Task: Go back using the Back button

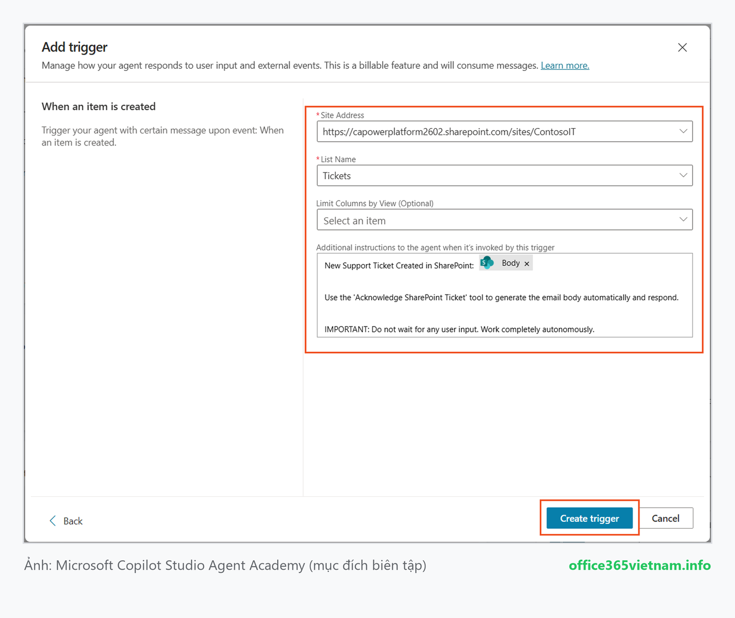Action: pos(66,521)
